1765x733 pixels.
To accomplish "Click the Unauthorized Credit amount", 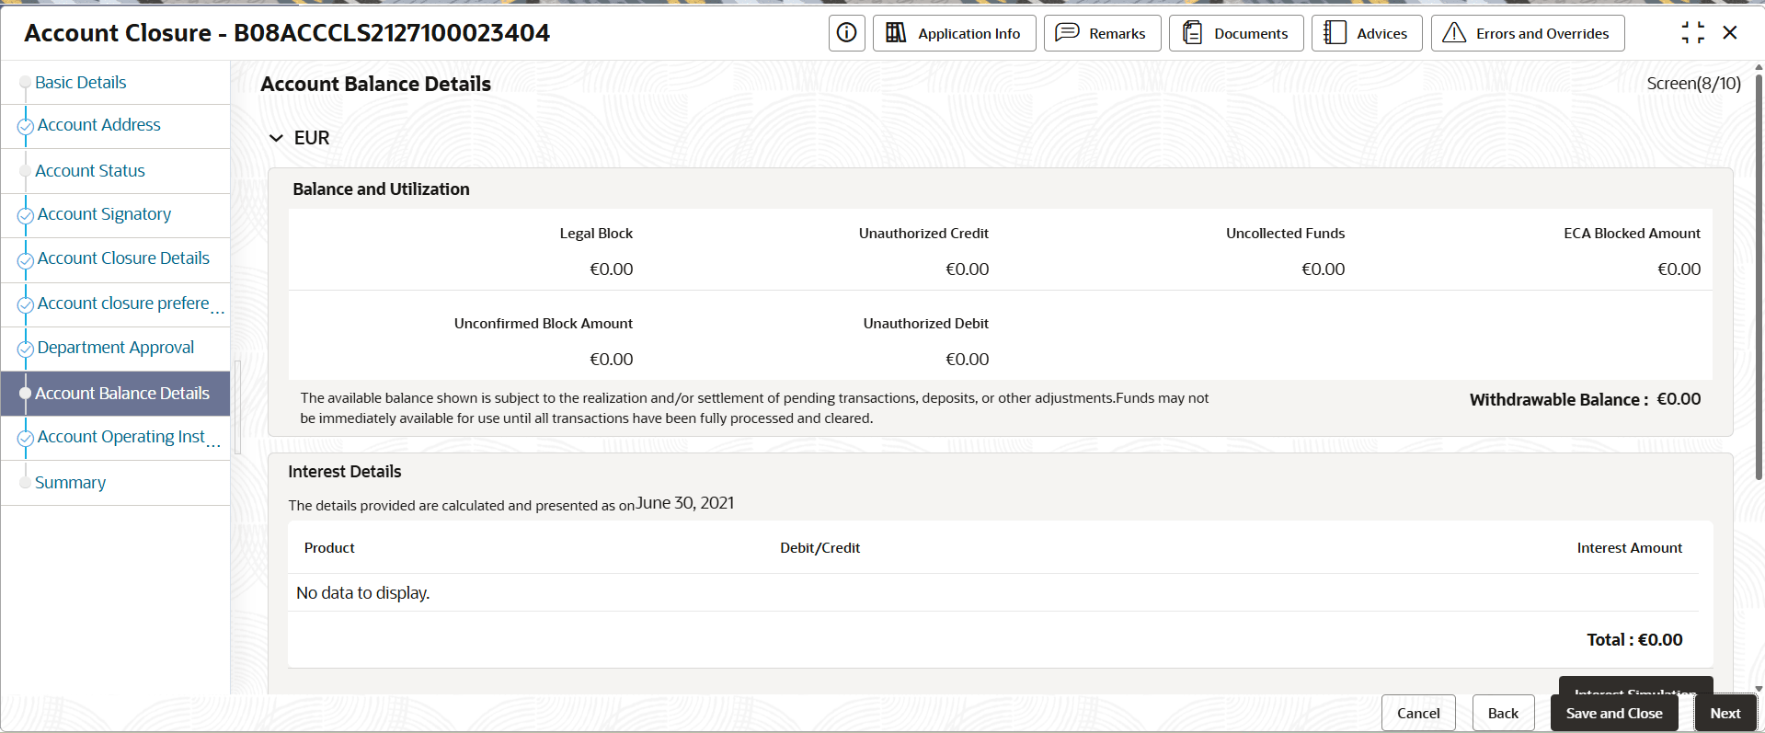I will pyautogui.click(x=968, y=269).
